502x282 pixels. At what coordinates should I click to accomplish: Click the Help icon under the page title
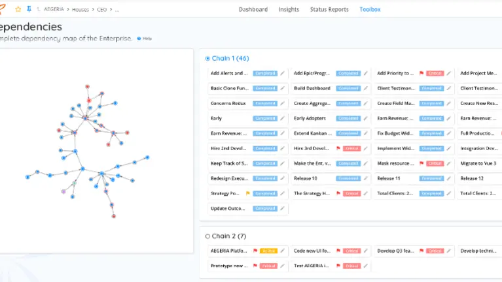pos(139,39)
